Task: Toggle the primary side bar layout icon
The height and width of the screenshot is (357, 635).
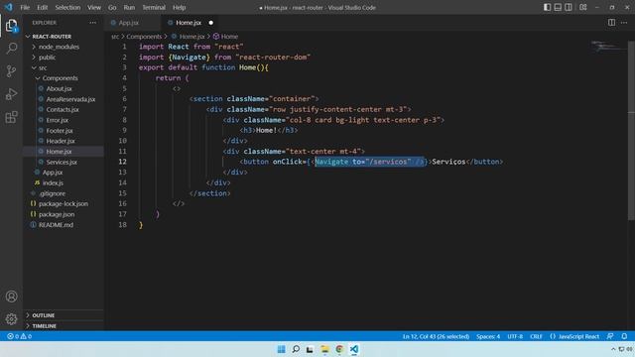Action: coord(547,7)
